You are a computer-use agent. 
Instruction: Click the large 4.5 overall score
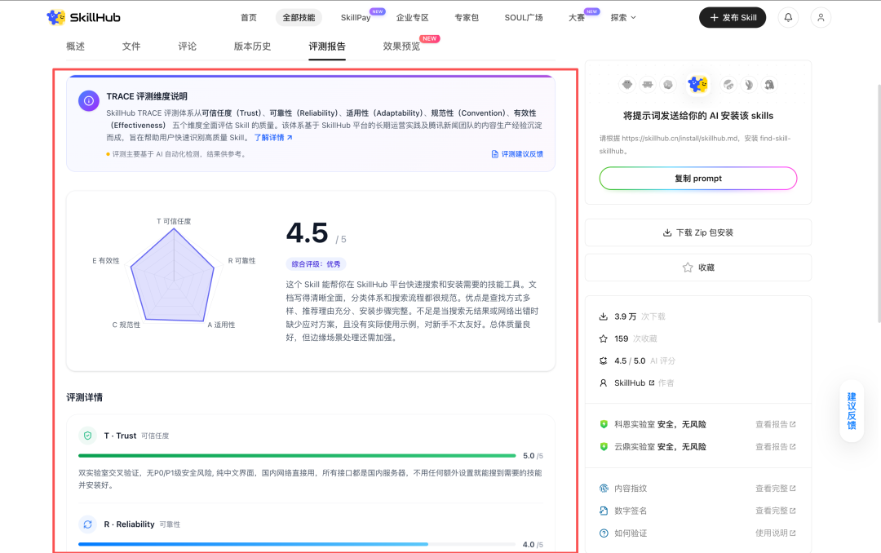[x=307, y=232]
